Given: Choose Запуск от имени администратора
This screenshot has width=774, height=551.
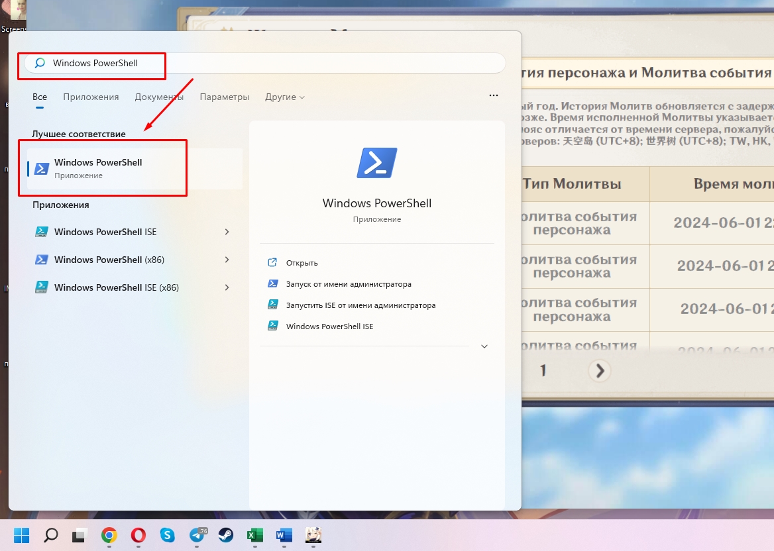Looking at the screenshot, I should (349, 284).
